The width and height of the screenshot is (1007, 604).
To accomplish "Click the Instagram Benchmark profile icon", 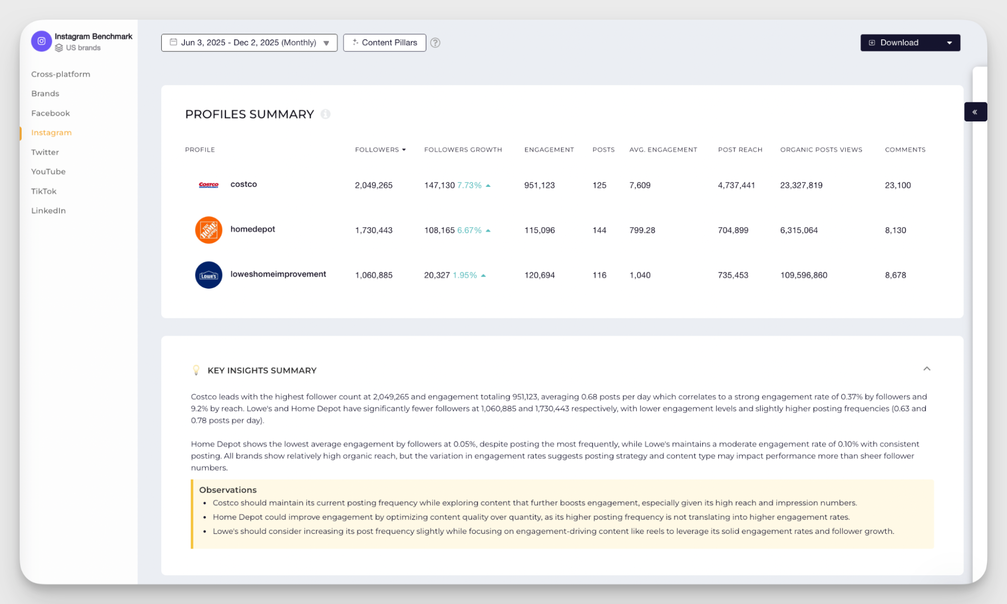I will point(41,41).
